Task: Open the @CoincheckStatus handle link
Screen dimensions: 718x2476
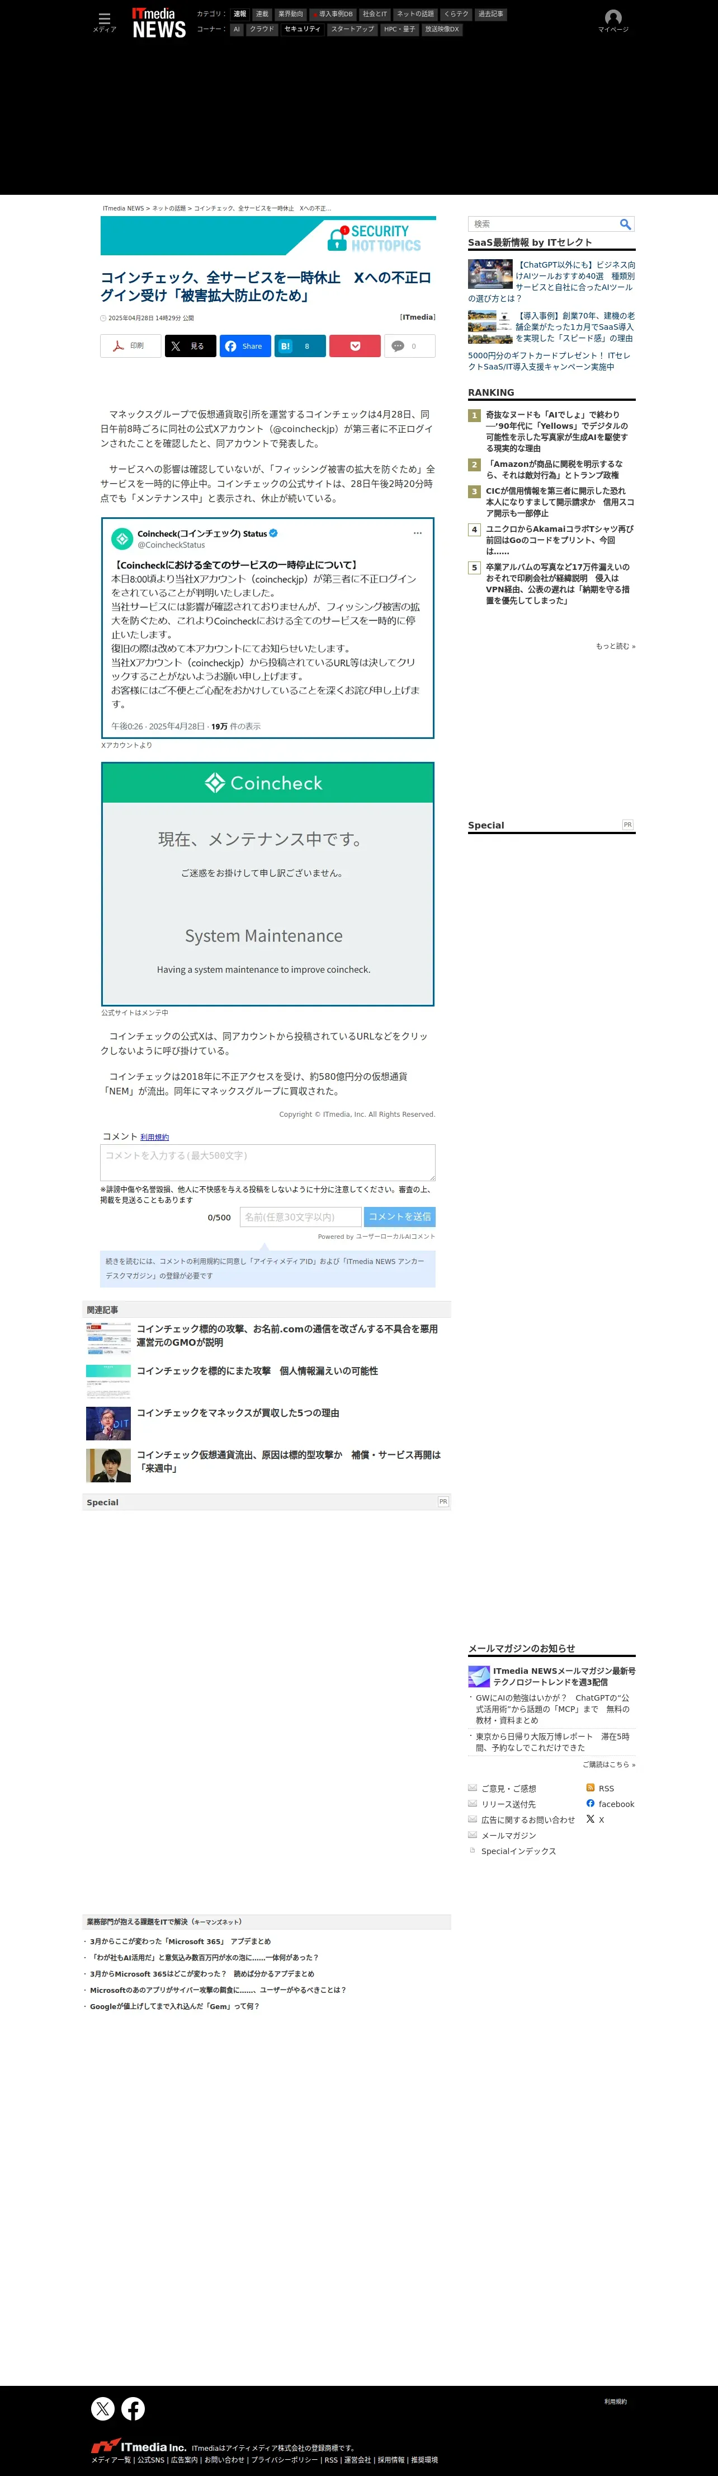Action: tap(171, 545)
